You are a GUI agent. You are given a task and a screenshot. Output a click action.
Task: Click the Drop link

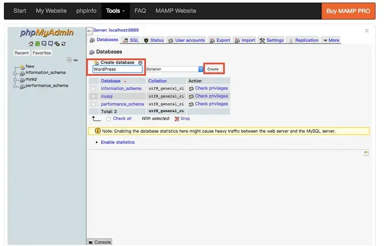pos(185,118)
